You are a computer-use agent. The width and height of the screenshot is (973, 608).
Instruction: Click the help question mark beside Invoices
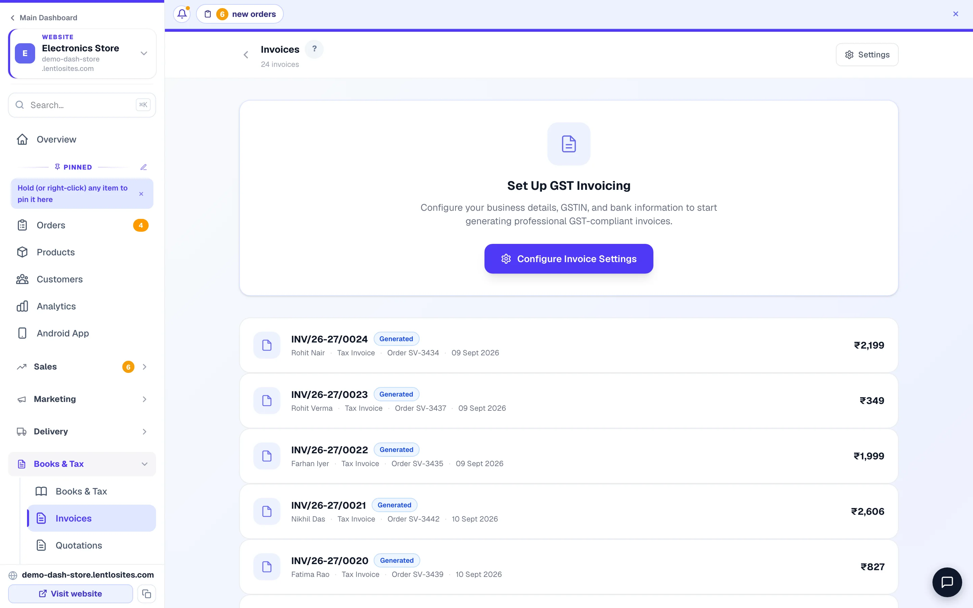click(315, 49)
